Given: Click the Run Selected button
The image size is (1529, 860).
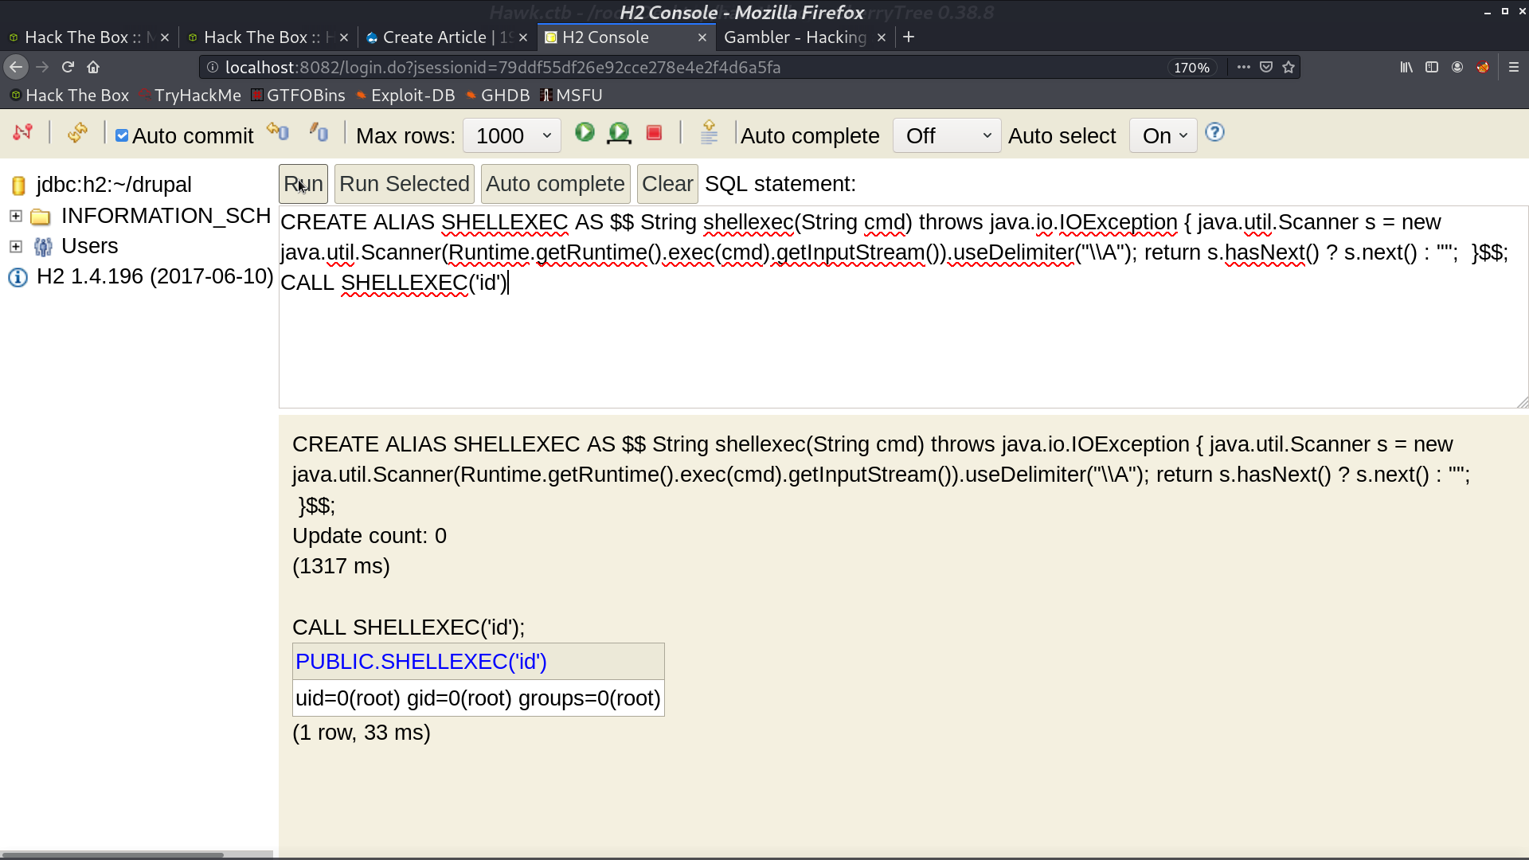Looking at the screenshot, I should [405, 184].
